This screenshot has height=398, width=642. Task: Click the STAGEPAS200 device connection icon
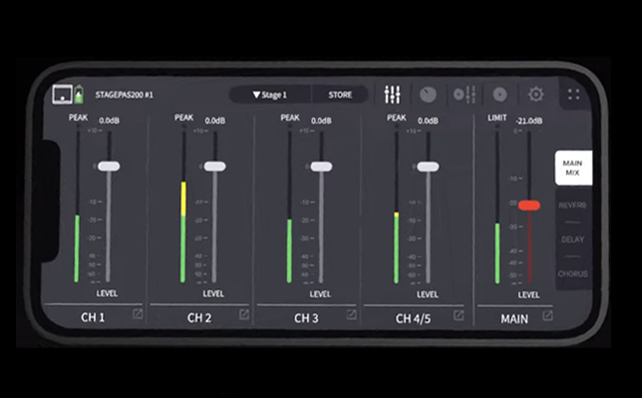65,96
